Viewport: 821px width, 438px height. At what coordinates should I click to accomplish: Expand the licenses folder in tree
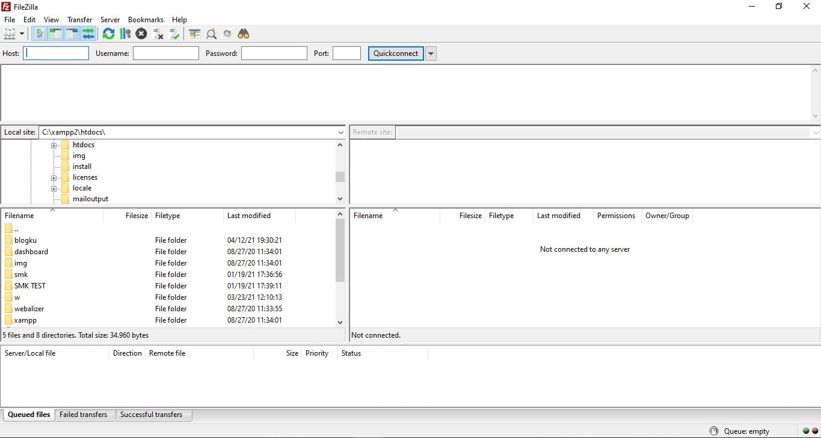click(x=54, y=178)
